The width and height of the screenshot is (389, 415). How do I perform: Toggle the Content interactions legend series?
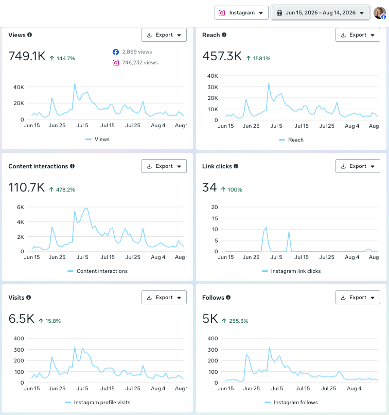click(97, 271)
